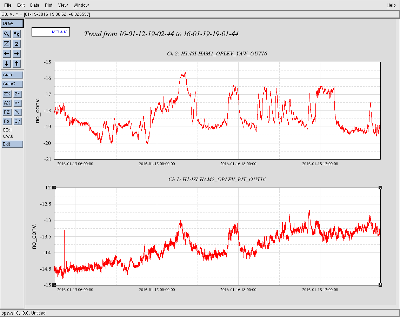Click the Pu push button
This screenshot has width=400, height=317.
click(17, 112)
